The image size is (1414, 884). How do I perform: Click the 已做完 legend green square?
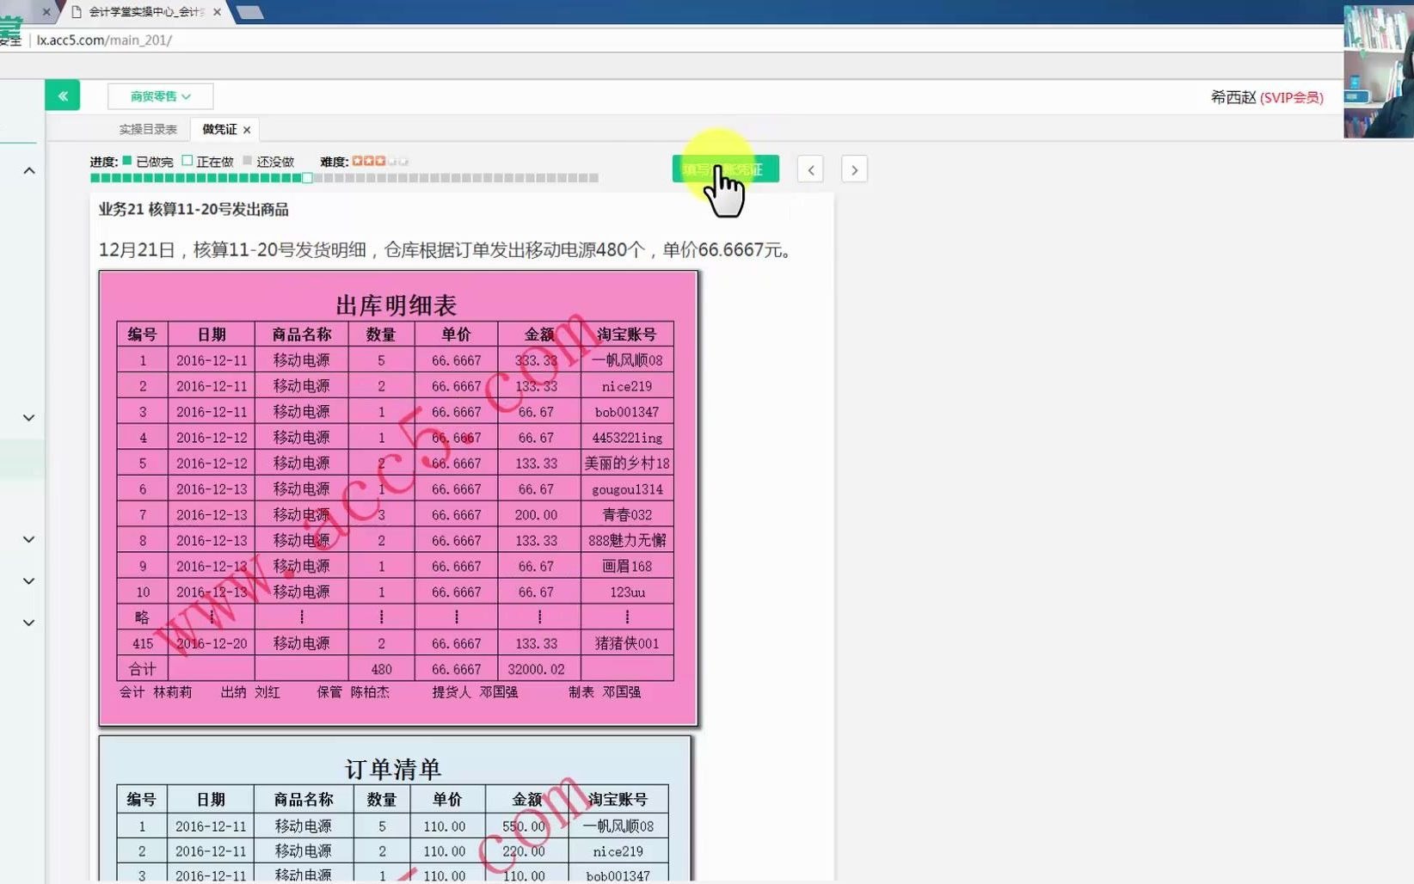tap(127, 161)
